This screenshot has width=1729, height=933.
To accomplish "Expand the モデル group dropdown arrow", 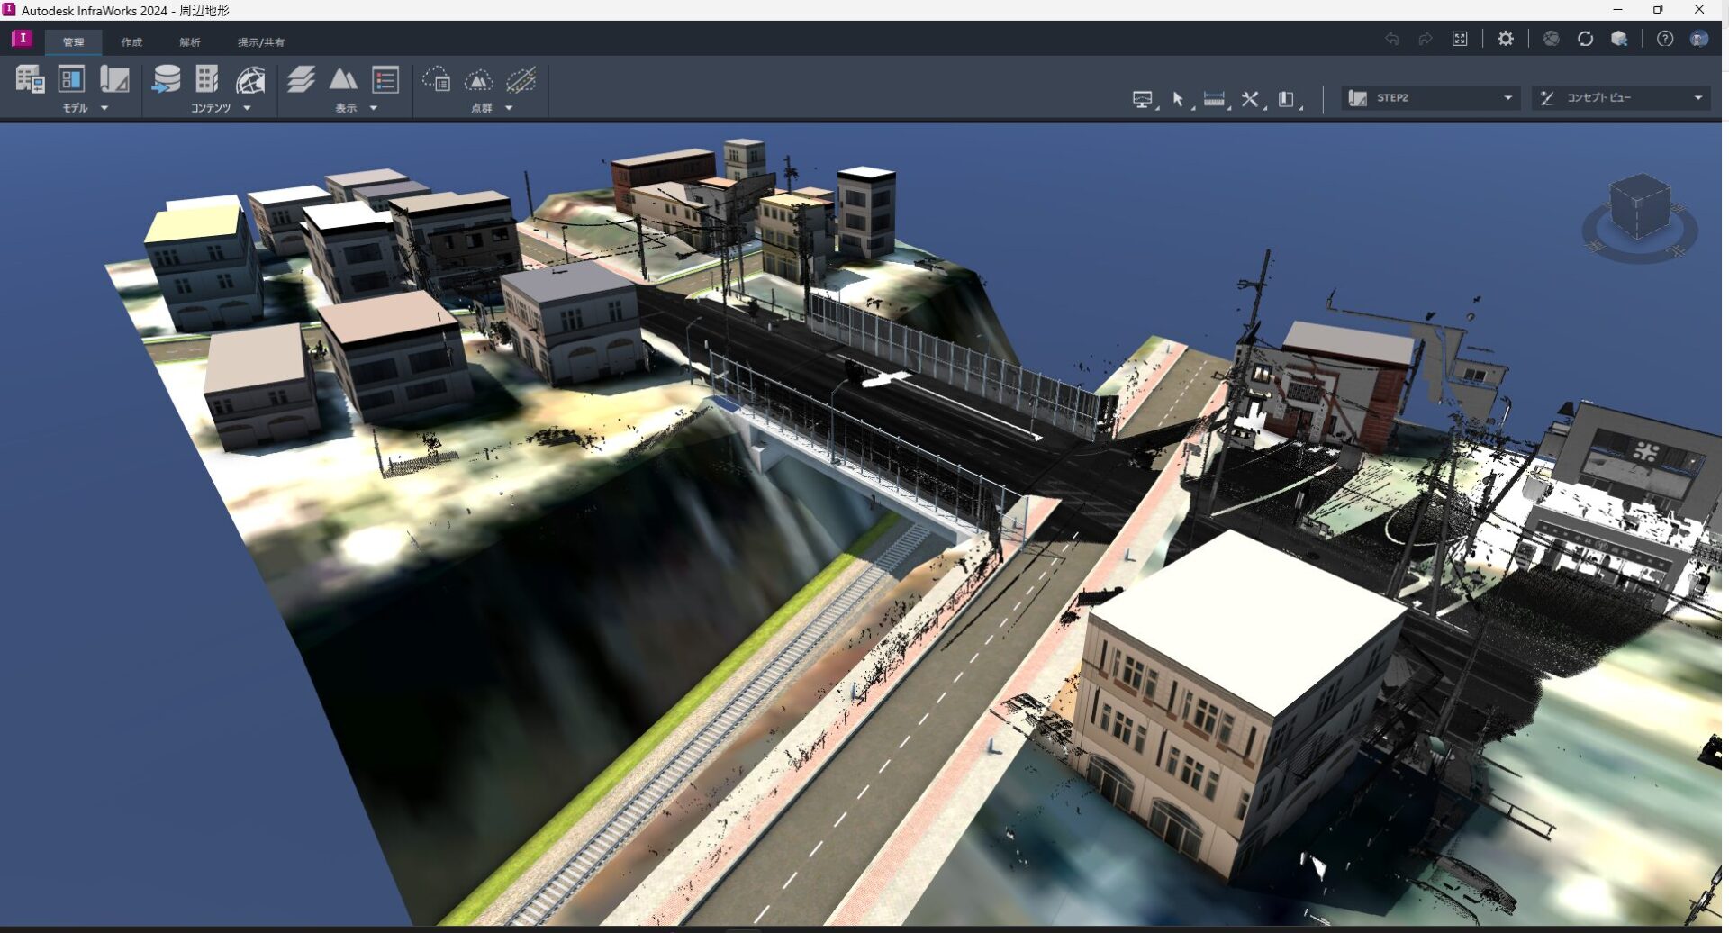I will point(104,107).
